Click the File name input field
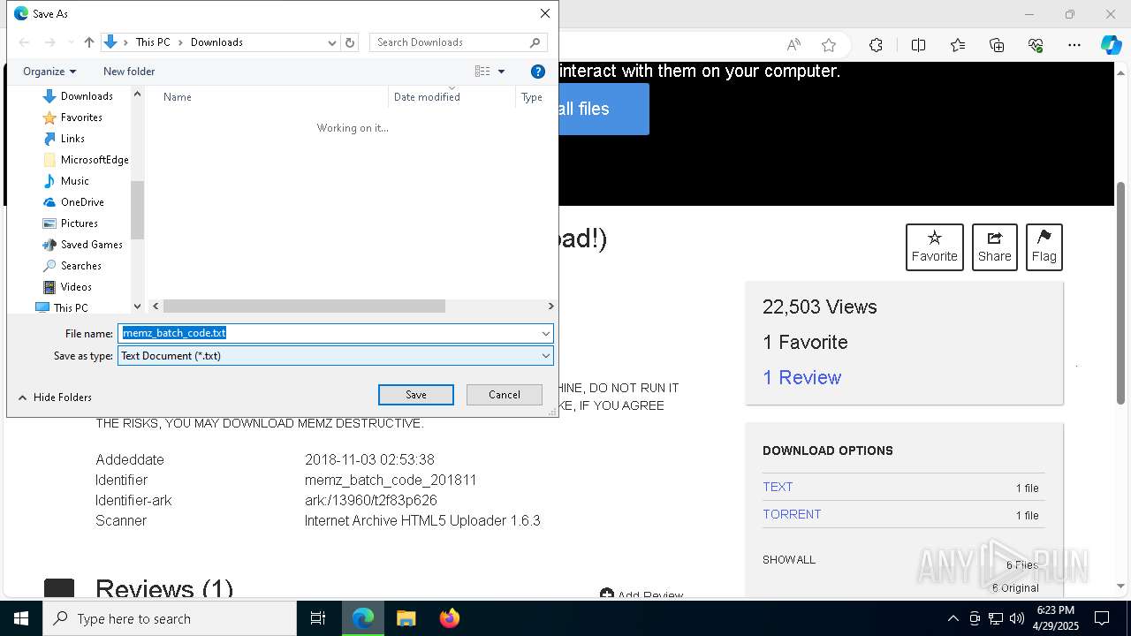Screen dimensions: 1131x636 coord(329,333)
